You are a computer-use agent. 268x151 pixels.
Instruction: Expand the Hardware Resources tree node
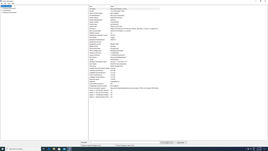point(2,8)
